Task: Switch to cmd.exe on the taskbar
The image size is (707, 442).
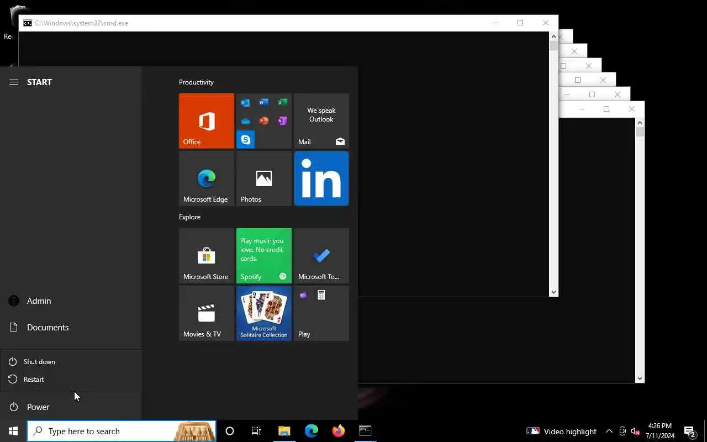Action: [365, 431]
